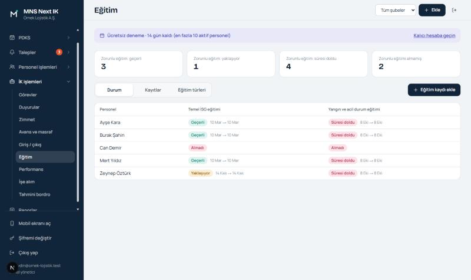
Task: Open İşe alım in sidebar
Action: pyautogui.click(x=45, y=182)
